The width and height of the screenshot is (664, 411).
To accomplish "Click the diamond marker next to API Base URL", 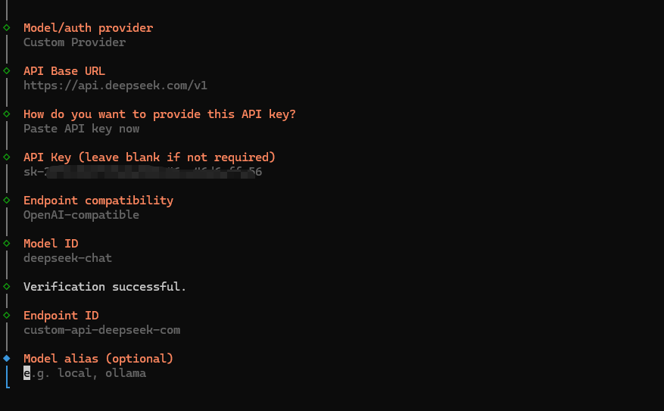I will pos(7,71).
